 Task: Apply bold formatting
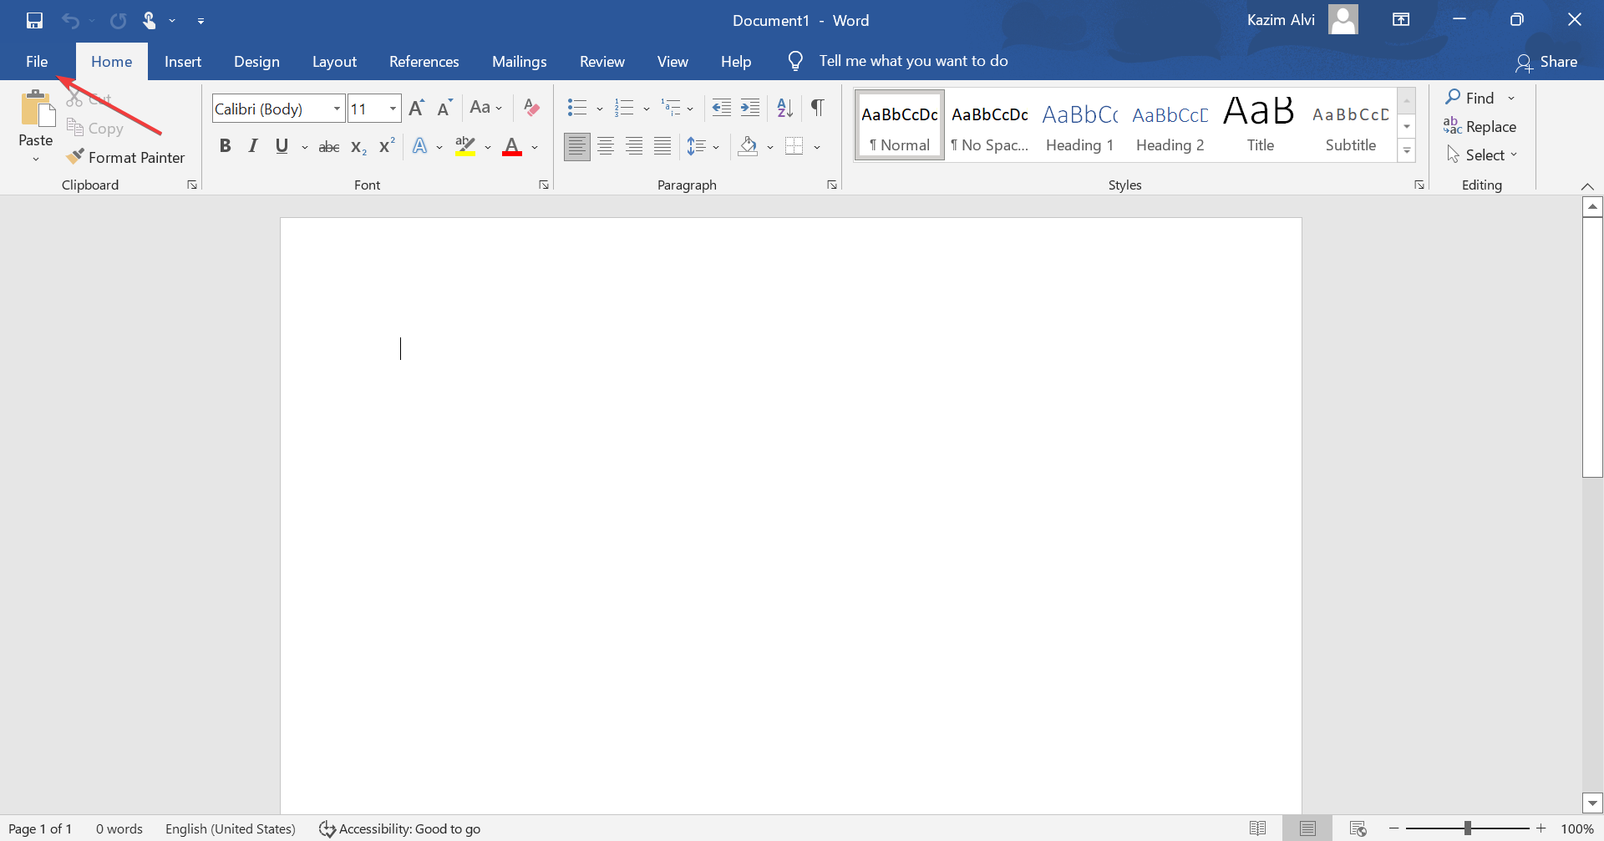pos(226,146)
